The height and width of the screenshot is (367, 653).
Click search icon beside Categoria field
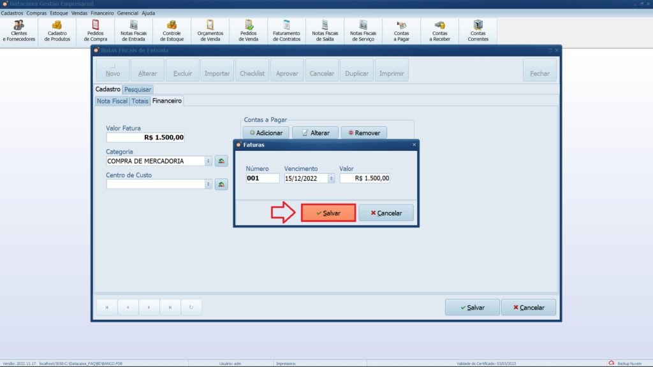pyautogui.click(x=221, y=161)
